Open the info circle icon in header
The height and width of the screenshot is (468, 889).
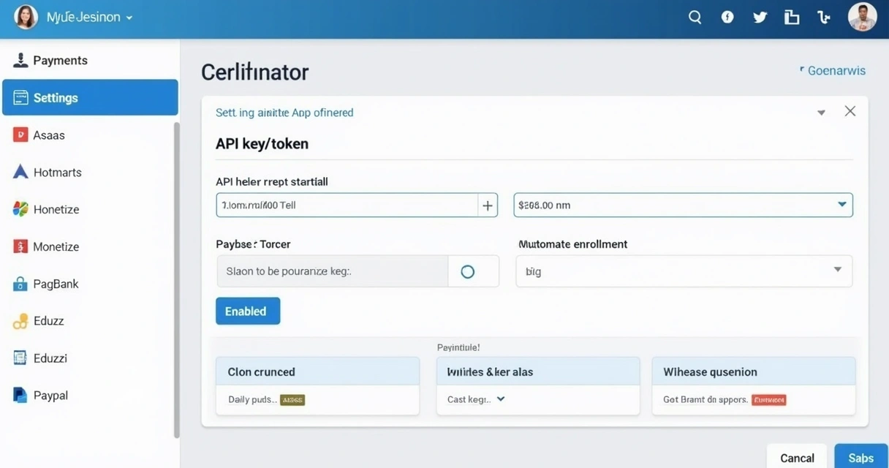coord(727,17)
